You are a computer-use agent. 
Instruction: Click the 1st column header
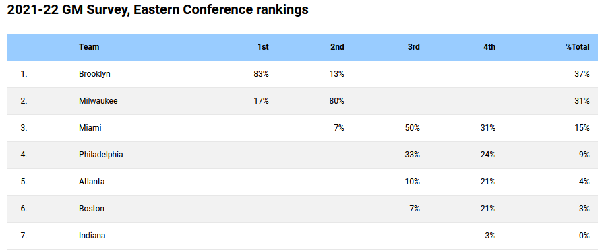point(263,47)
